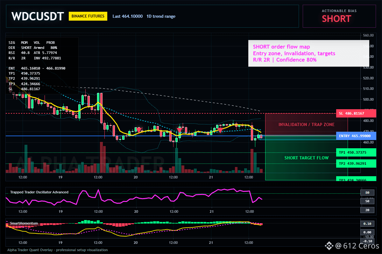The image size is (382, 254).
Task: Click the R/R 2R INV 492.77881 row
Action: click(x=35, y=58)
